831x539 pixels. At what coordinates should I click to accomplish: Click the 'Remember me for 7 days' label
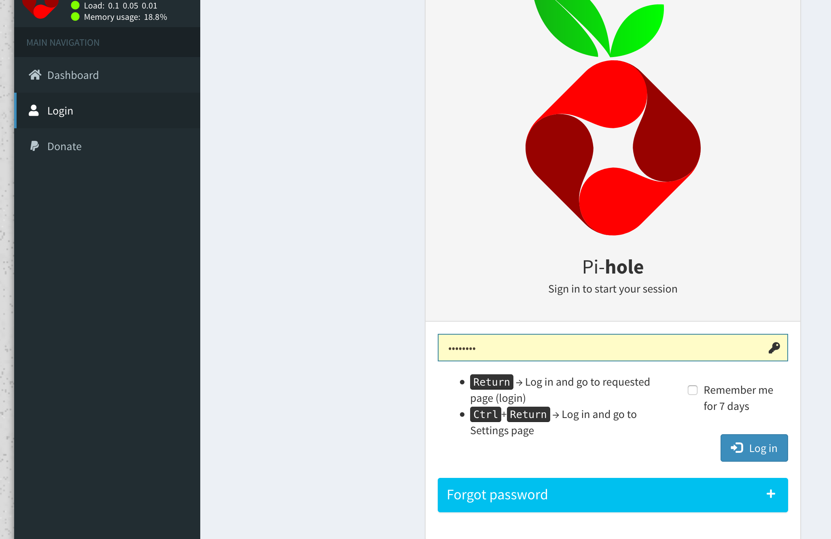click(x=738, y=398)
